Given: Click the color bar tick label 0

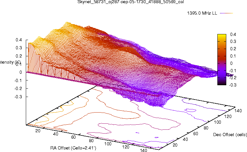Looking at the screenshot, I should [231, 63].
